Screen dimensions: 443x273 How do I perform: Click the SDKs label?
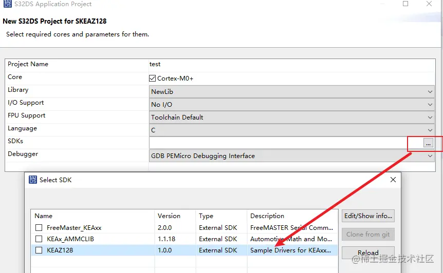point(15,141)
